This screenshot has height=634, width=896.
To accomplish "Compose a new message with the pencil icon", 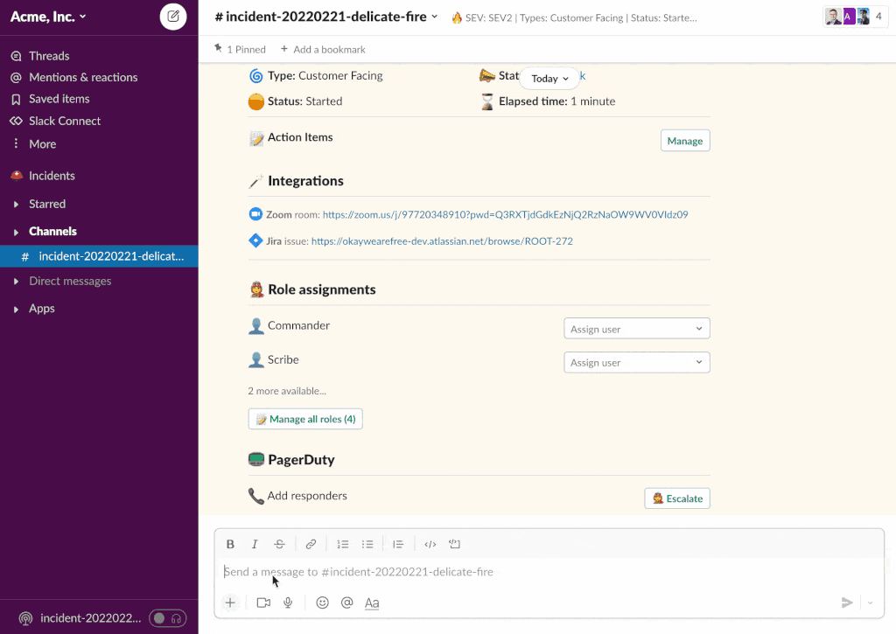I will point(172,16).
